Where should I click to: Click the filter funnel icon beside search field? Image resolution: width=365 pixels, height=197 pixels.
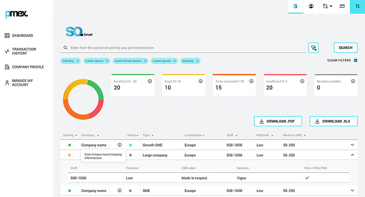point(313,47)
